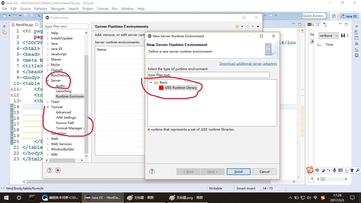Image resolution: width=361 pixels, height=203 pixels.
Task: Click the Cortana circle on taskbar
Action: 19,197
